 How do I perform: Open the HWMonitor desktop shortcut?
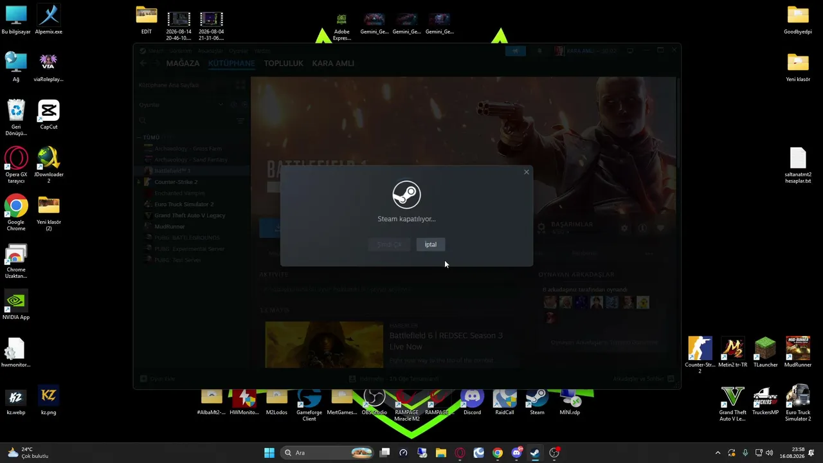coord(244,402)
